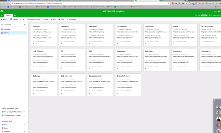Click the base trash icon
The width and height of the screenshot is (221, 133).
coord(196,15)
